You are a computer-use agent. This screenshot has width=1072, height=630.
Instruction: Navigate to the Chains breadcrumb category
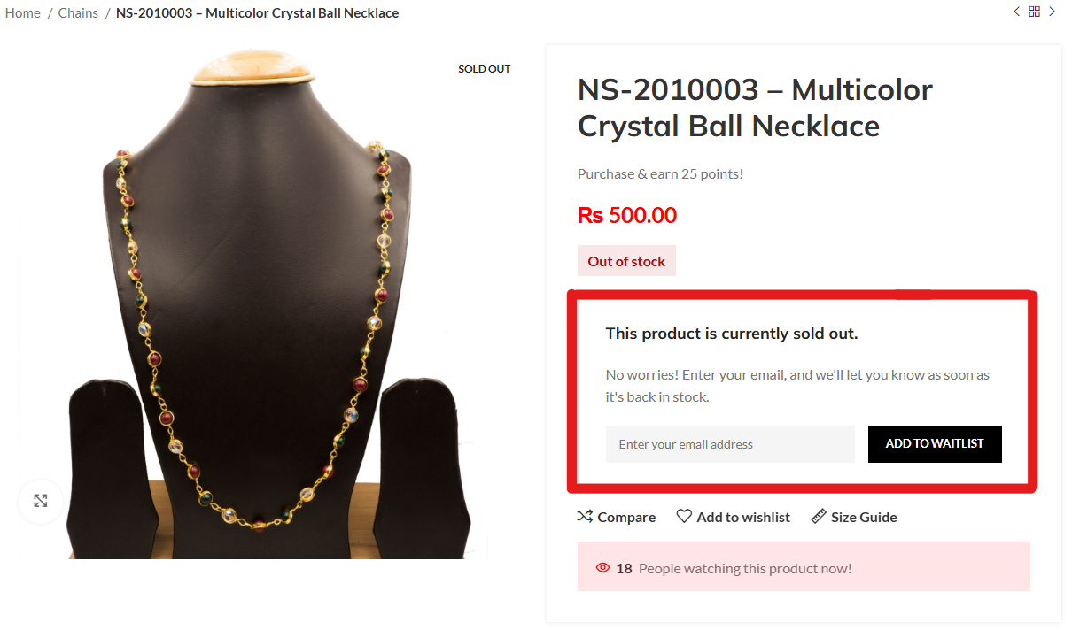(78, 13)
